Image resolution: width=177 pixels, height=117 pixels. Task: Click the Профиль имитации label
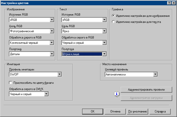22,69
